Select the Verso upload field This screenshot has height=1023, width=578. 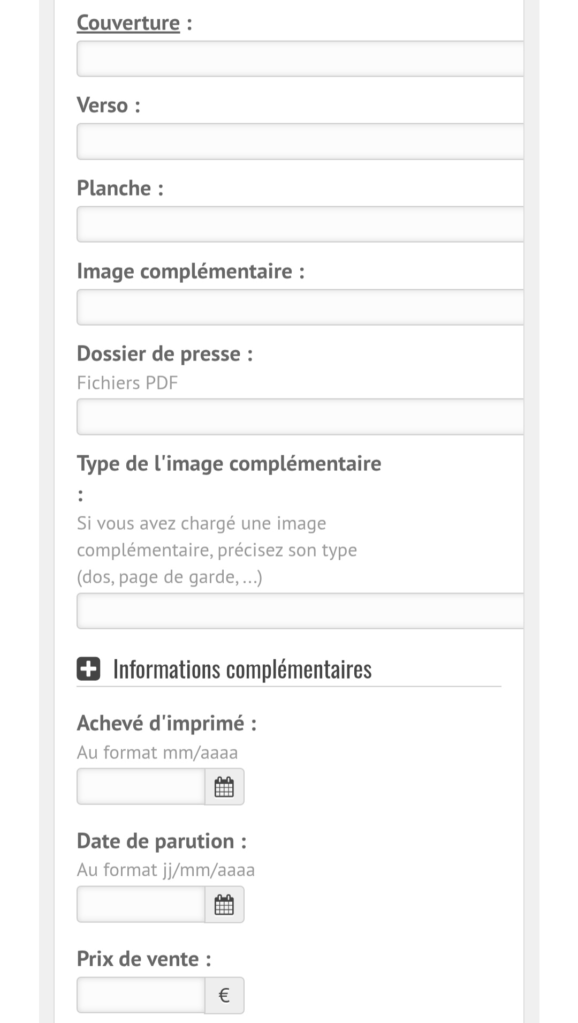pyautogui.click(x=300, y=141)
